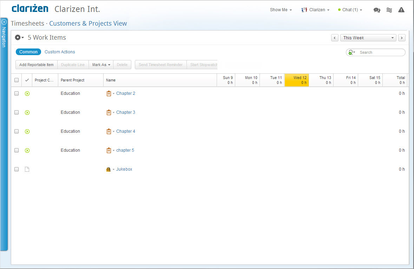The width and height of the screenshot is (414, 269).
Task: Click the project icon beside Jukebox
Action: click(108, 169)
